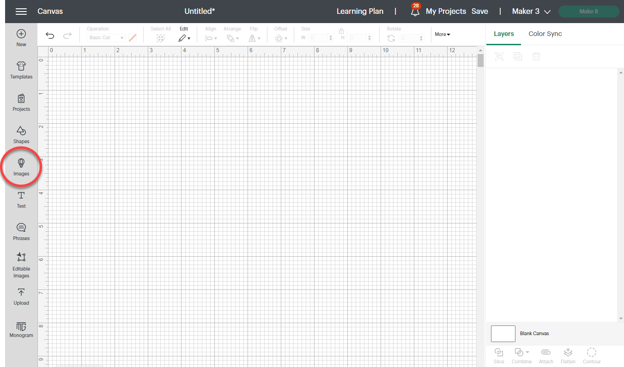The height and width of the screenshot is (367, 624).
Task: Open Editable Images panel
Action: [x=21, y=265]
